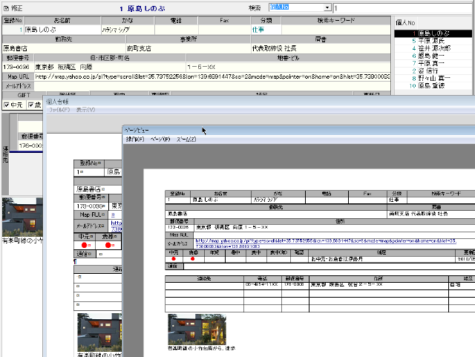Click the 番地・ビル field 1-5-XX
475x357 pixels.
(x=289, y=67)
